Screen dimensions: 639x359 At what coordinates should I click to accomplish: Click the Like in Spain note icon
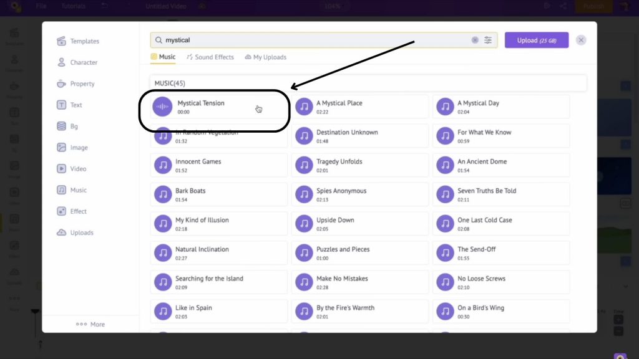click(x=163, y=311)
